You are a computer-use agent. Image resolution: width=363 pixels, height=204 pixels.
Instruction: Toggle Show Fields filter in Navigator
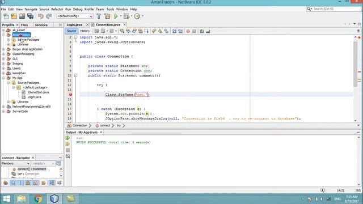coord(13,183)
